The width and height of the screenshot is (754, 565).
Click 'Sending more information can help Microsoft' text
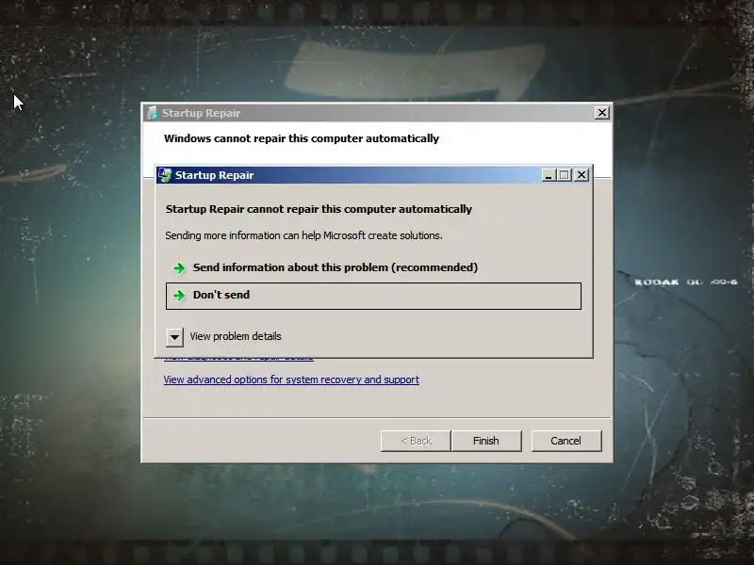(x=303, y=235)
